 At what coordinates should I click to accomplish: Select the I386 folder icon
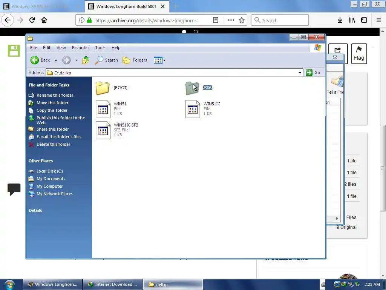pyautogui.click(x=192, y=88)
